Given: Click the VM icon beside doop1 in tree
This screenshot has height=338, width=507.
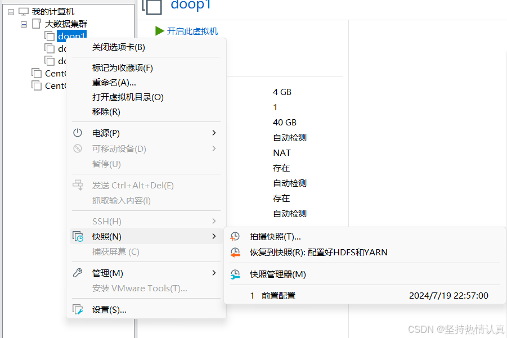Looking at the screenshot, I should coord(50,36).
